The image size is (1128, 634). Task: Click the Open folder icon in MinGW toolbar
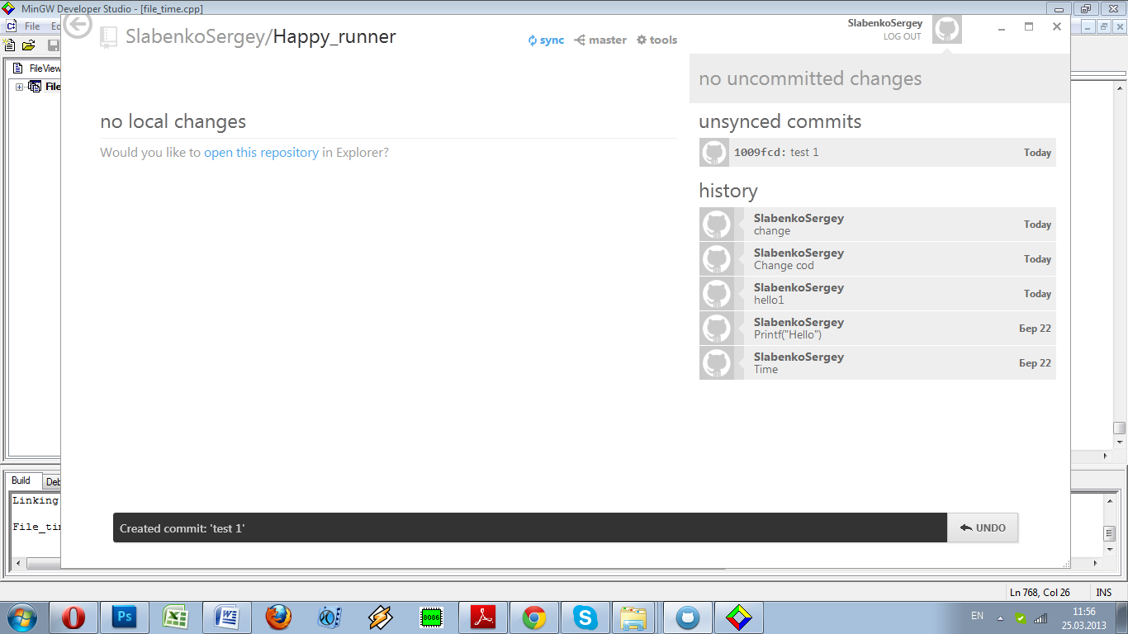point(30,45)
